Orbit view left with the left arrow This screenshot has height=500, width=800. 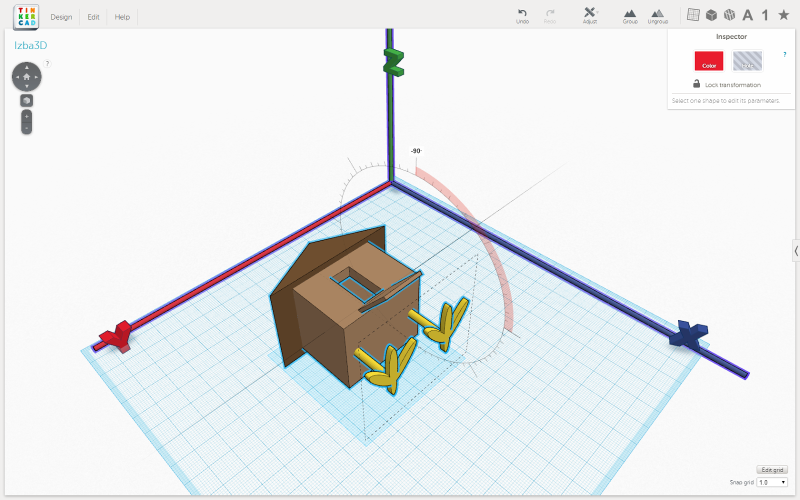pos(17,77)
